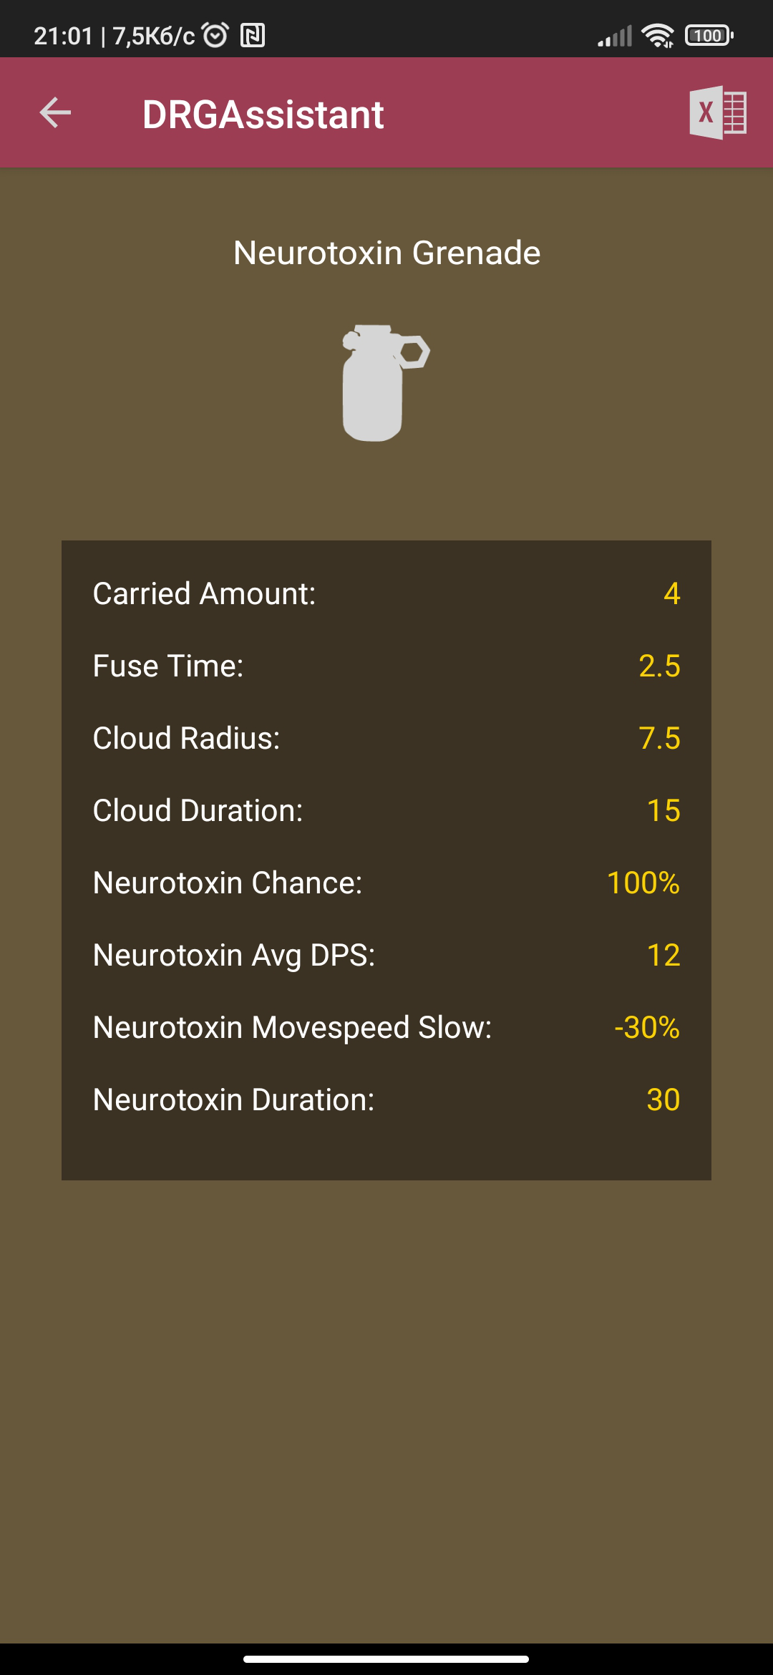This screenshot has width=773, height=1675.
Task: Tap the Neurotoxin Grenade silhouette image
Action: click(x=385, y=383)
